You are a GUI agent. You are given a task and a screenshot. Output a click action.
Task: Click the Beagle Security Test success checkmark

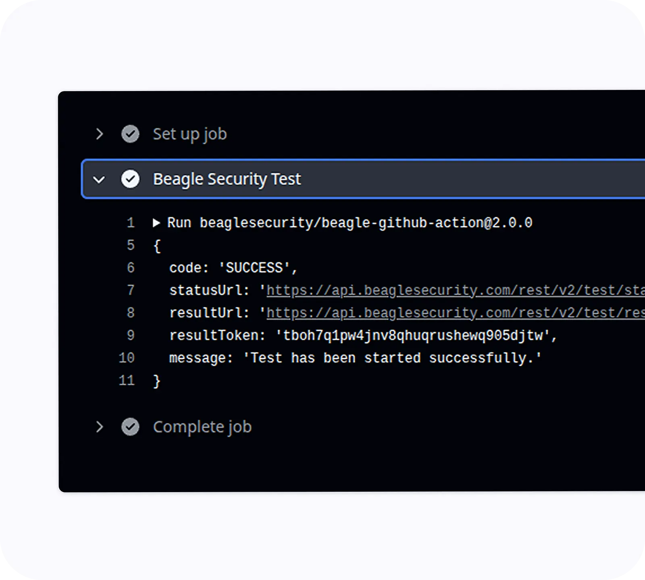[x=130, y=179]
